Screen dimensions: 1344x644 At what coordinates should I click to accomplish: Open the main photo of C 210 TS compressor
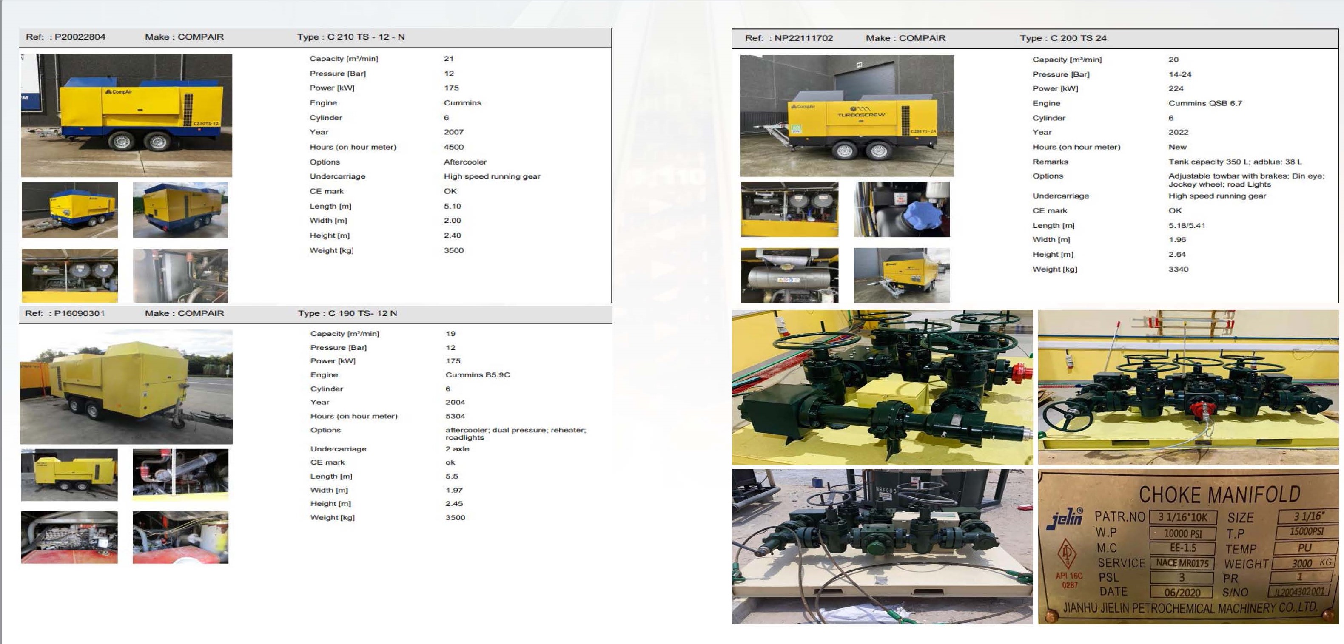click(x=126, y=115)
